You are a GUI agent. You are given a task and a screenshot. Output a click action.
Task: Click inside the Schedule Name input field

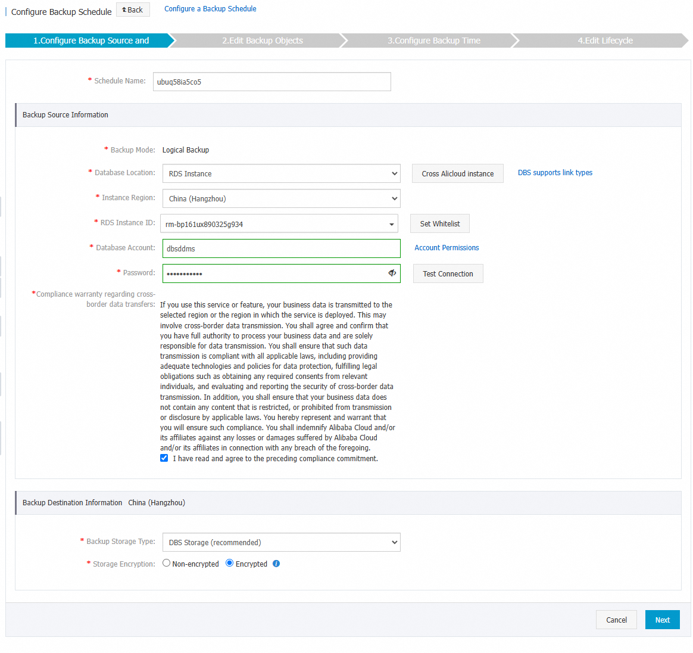[271, 82]
